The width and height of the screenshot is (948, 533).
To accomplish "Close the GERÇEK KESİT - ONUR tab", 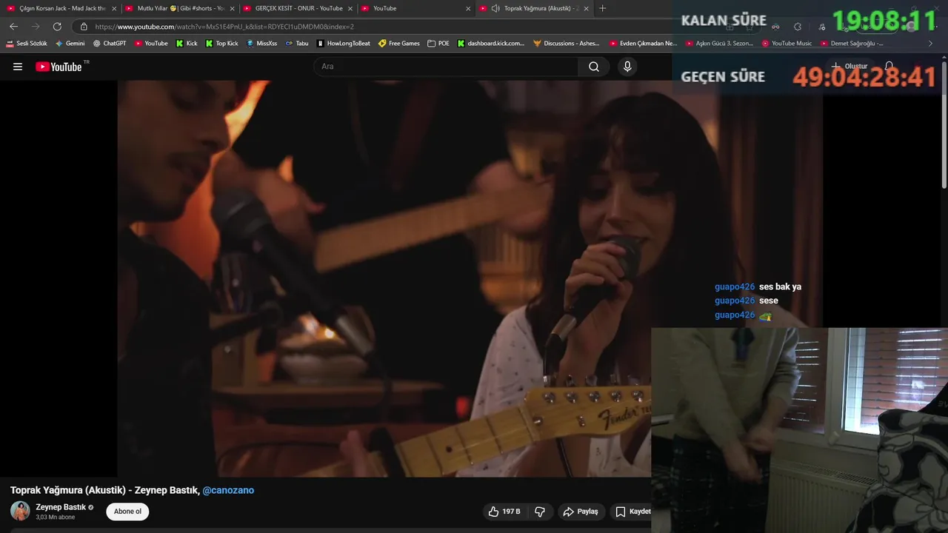I will [351, 8].
